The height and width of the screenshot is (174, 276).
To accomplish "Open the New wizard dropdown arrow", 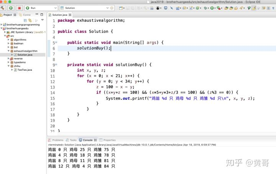I will point(124,8).
